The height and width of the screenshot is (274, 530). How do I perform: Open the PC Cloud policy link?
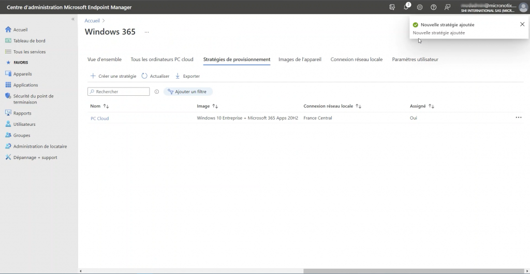pyautogui.click(x=100, y=119)
